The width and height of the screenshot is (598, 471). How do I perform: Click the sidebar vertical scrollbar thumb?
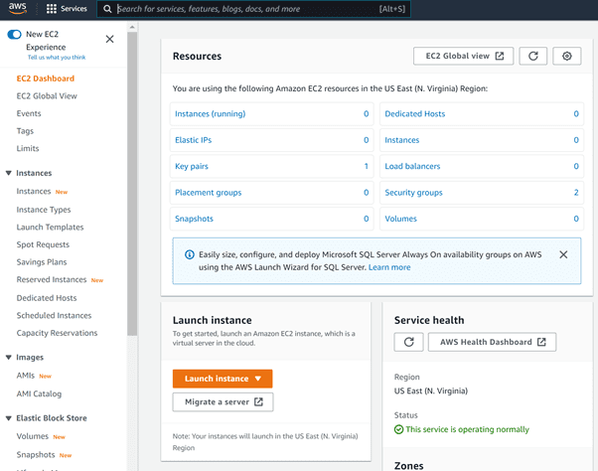pos(132,183)
